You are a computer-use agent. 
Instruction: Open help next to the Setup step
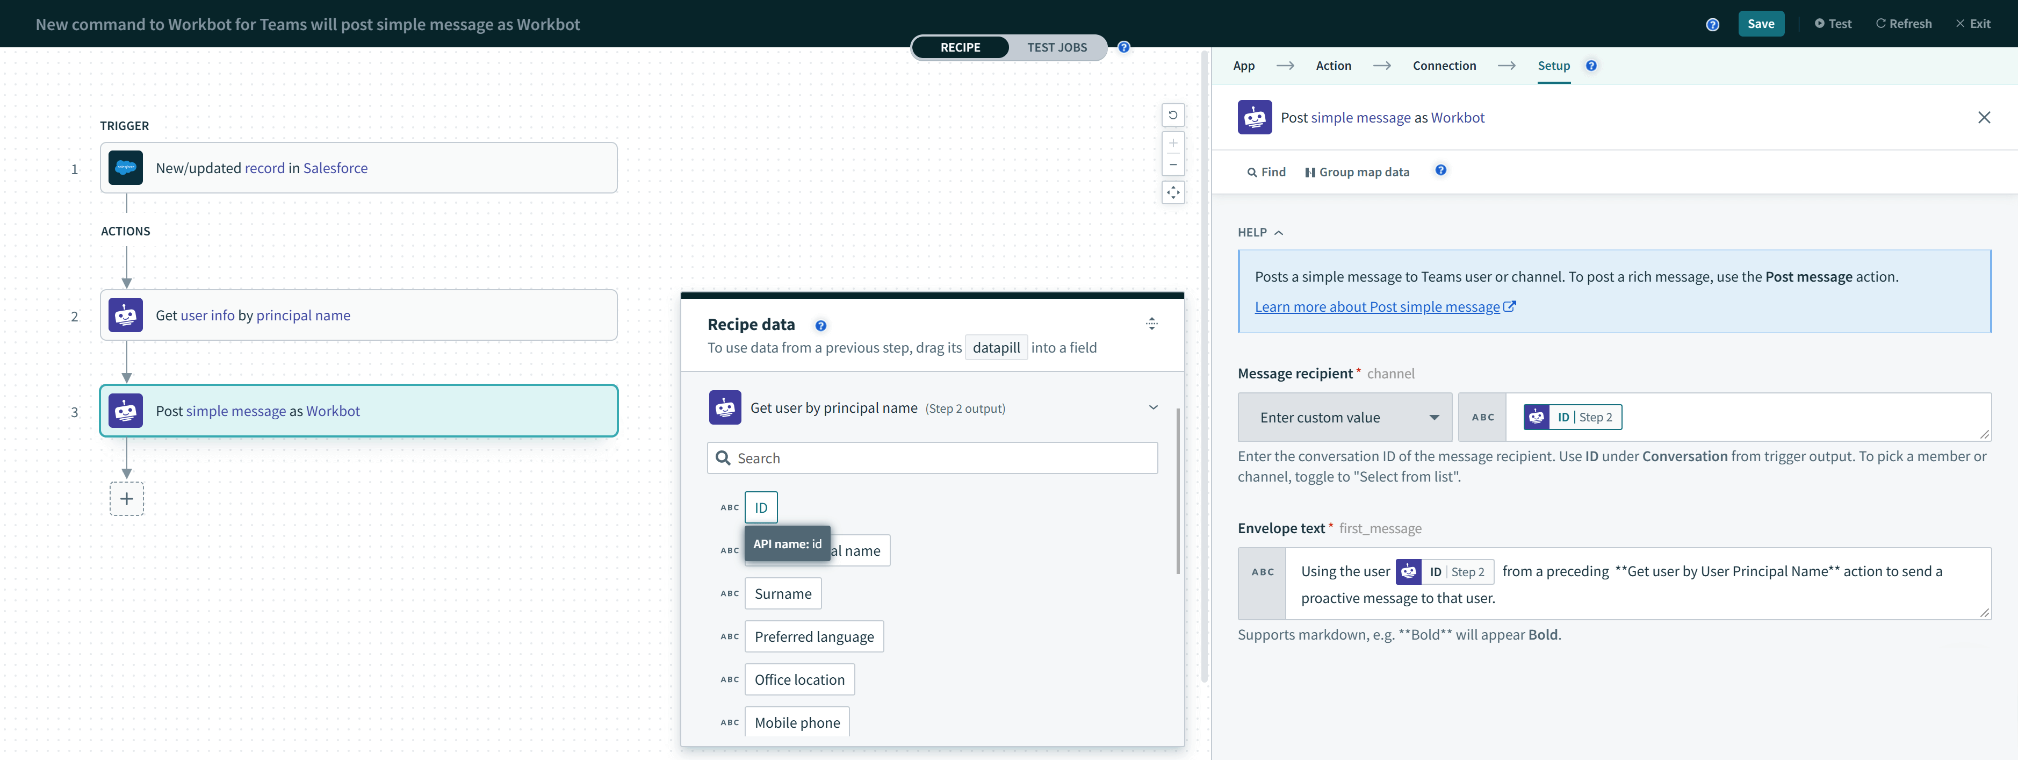(x=1591, y=66)
